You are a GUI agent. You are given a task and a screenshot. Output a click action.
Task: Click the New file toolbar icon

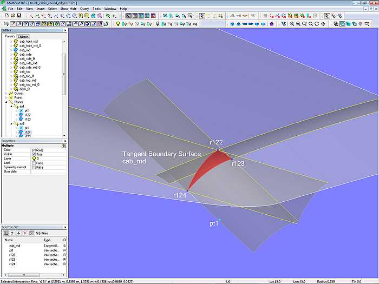[5, 16]
